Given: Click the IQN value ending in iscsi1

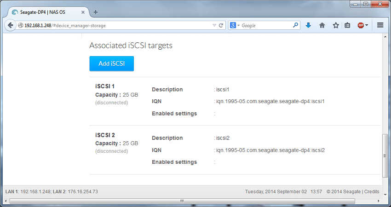Looking at the screenshot, I should pyautogui.click(x=270, y=102).
